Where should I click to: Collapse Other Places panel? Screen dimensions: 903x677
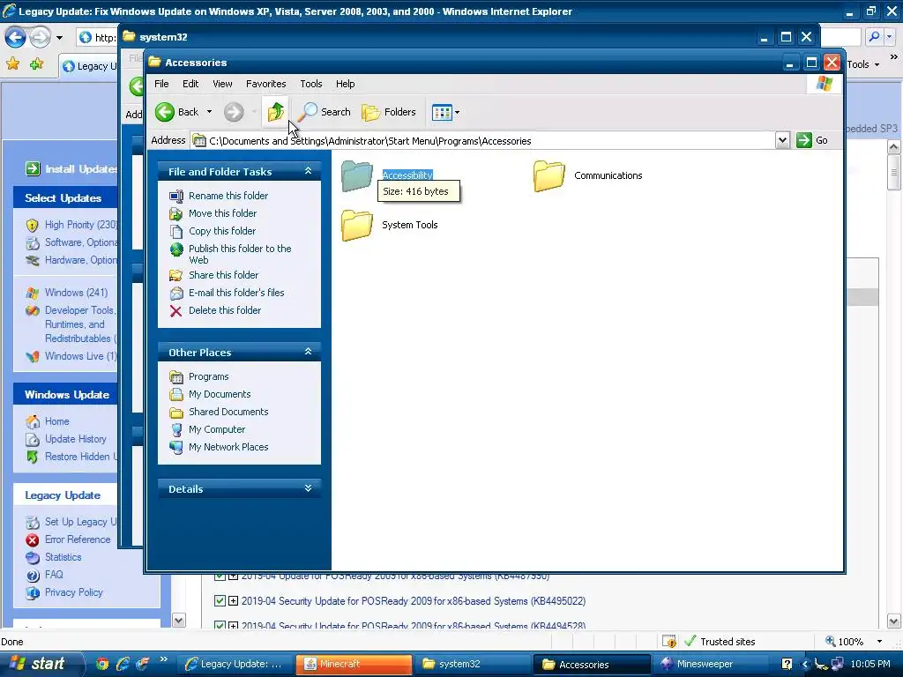pos(308,352)
